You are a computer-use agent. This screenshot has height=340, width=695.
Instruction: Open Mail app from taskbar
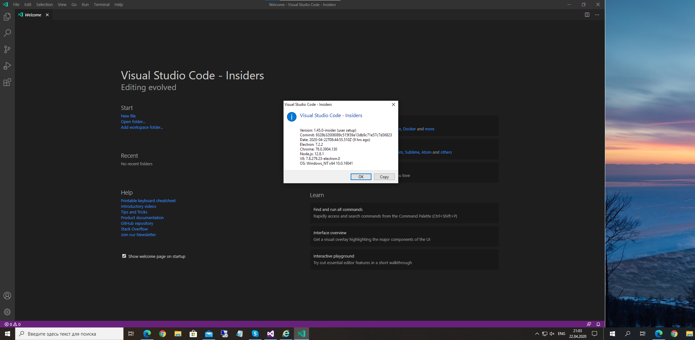point(209,334)
